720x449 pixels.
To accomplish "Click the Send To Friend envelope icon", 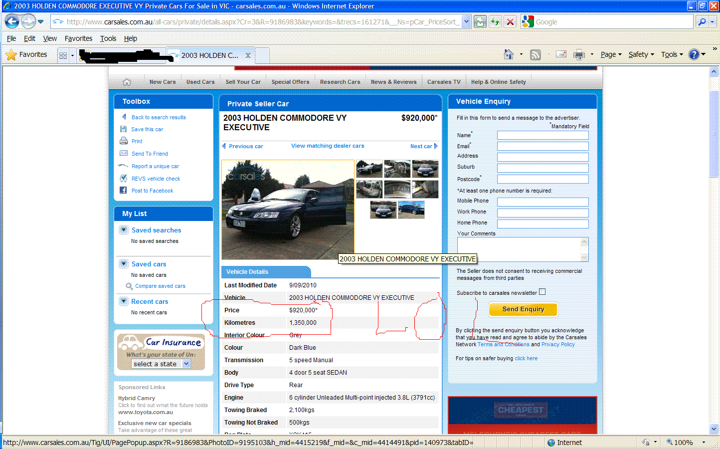I will click(123, 153).
